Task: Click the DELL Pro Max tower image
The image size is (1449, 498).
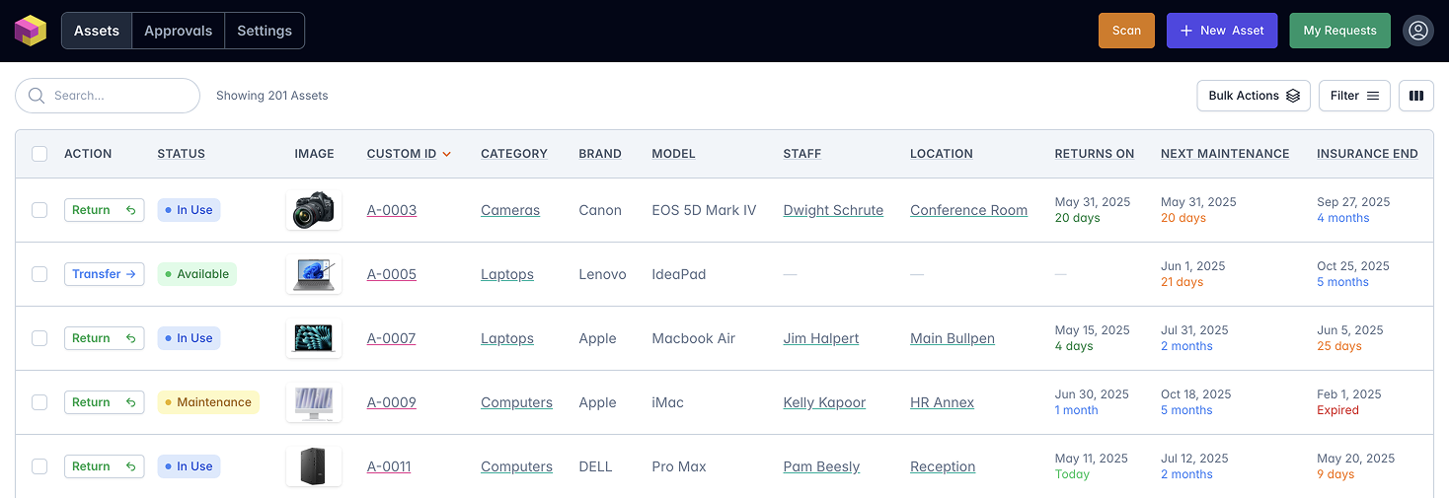Action: coord(314,466)
